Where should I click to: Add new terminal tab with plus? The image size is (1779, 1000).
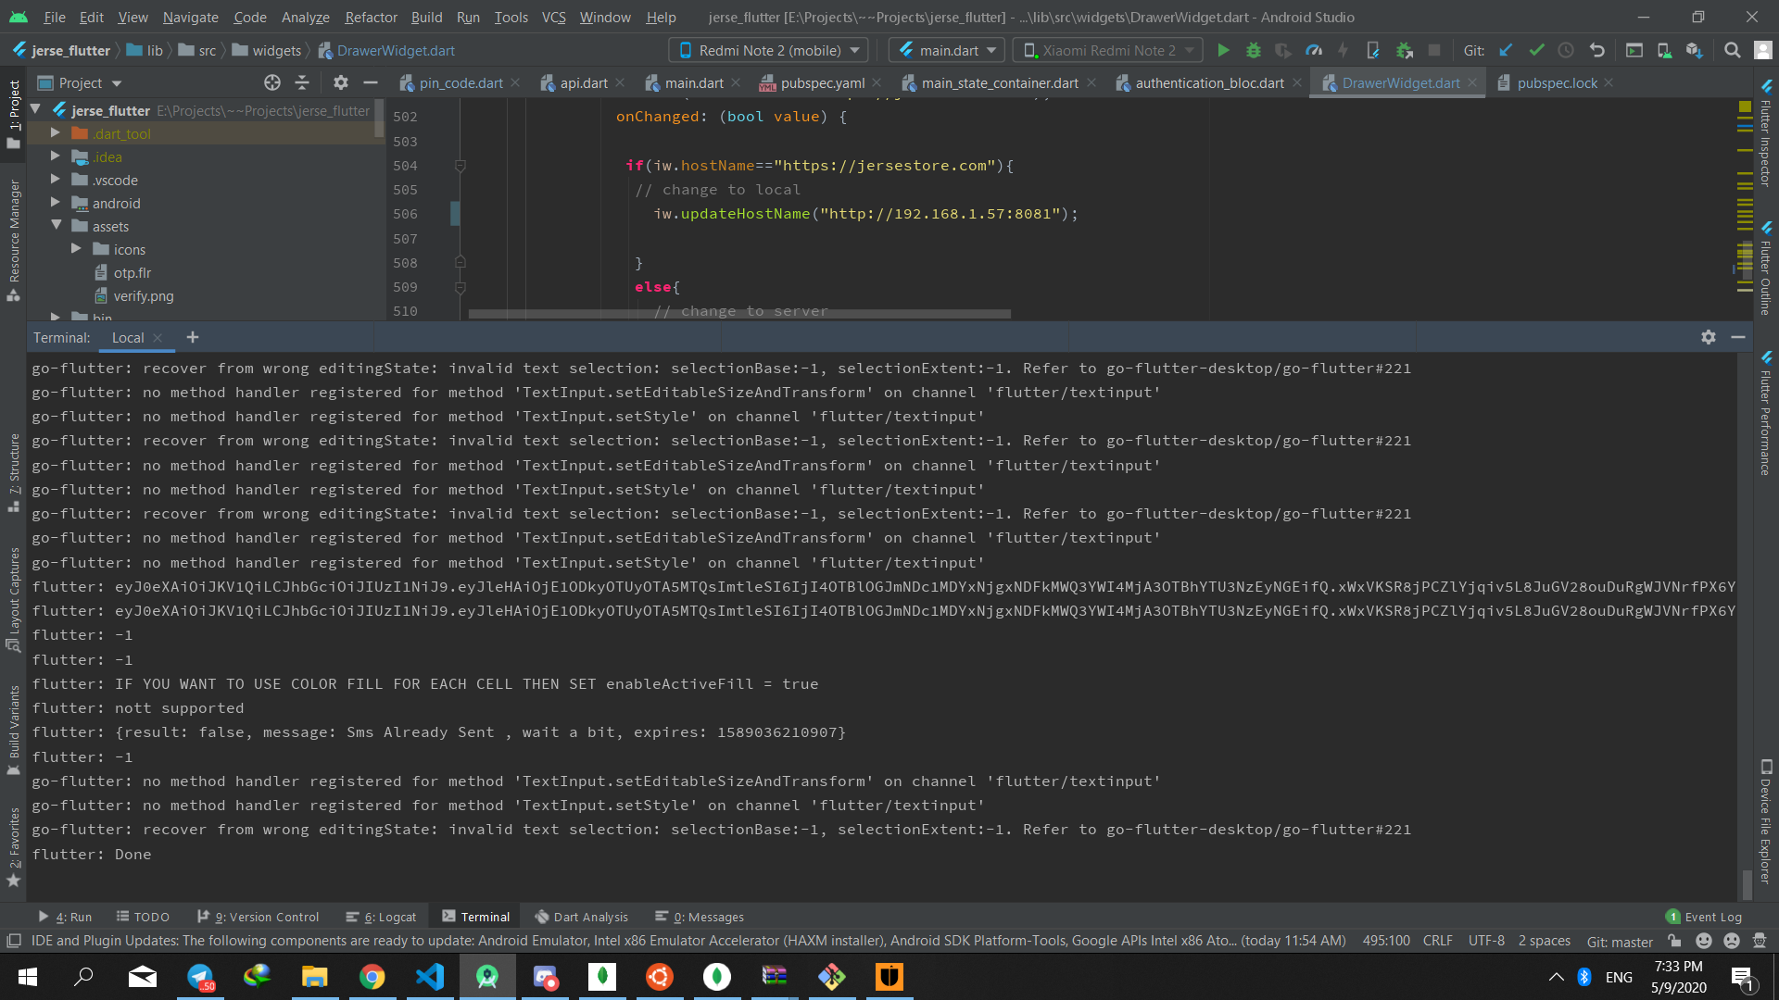192,338
